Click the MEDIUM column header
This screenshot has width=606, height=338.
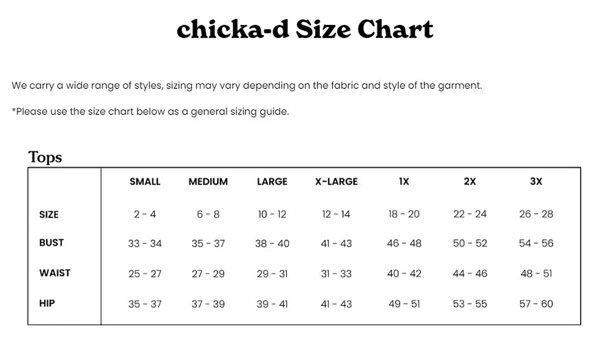click(208, 182)
